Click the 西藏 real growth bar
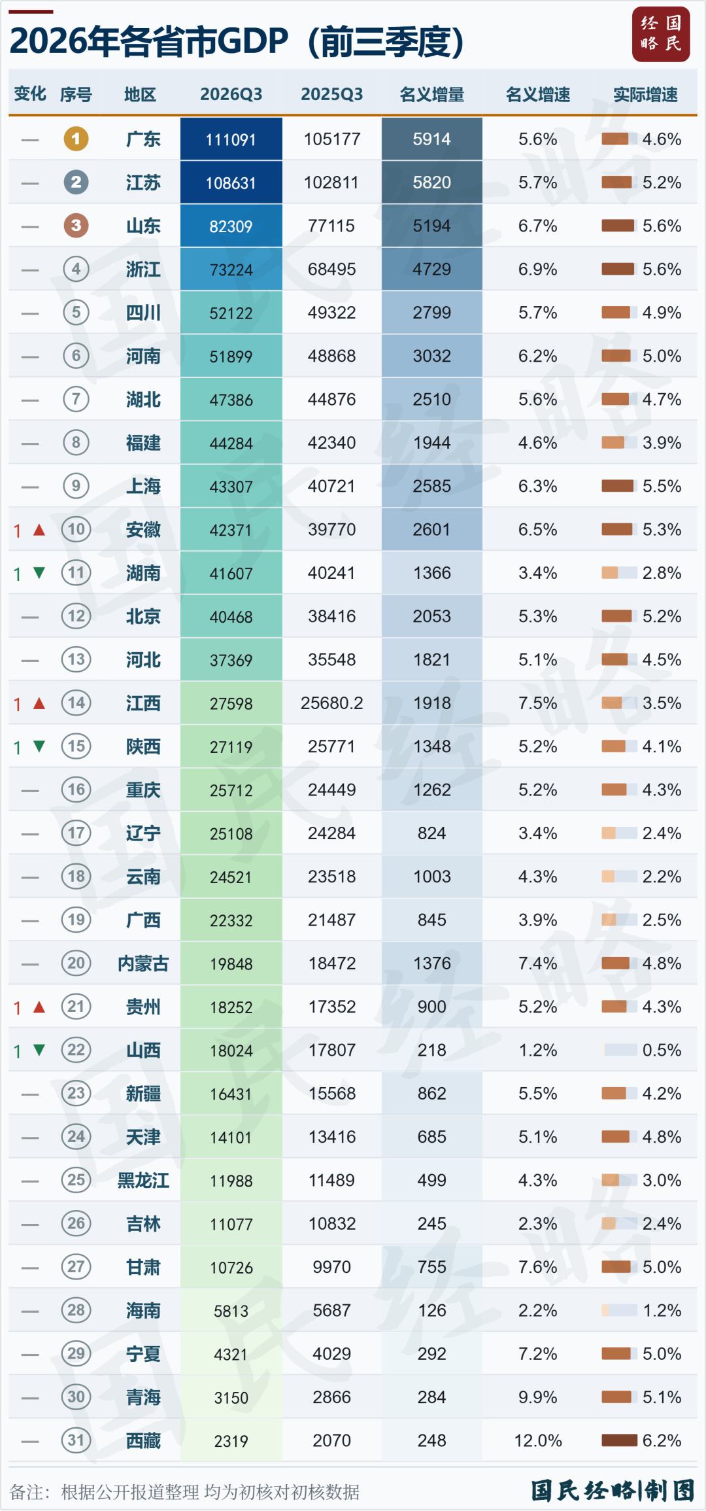This screenshot has width=706, height=1511. [619, 1440]
